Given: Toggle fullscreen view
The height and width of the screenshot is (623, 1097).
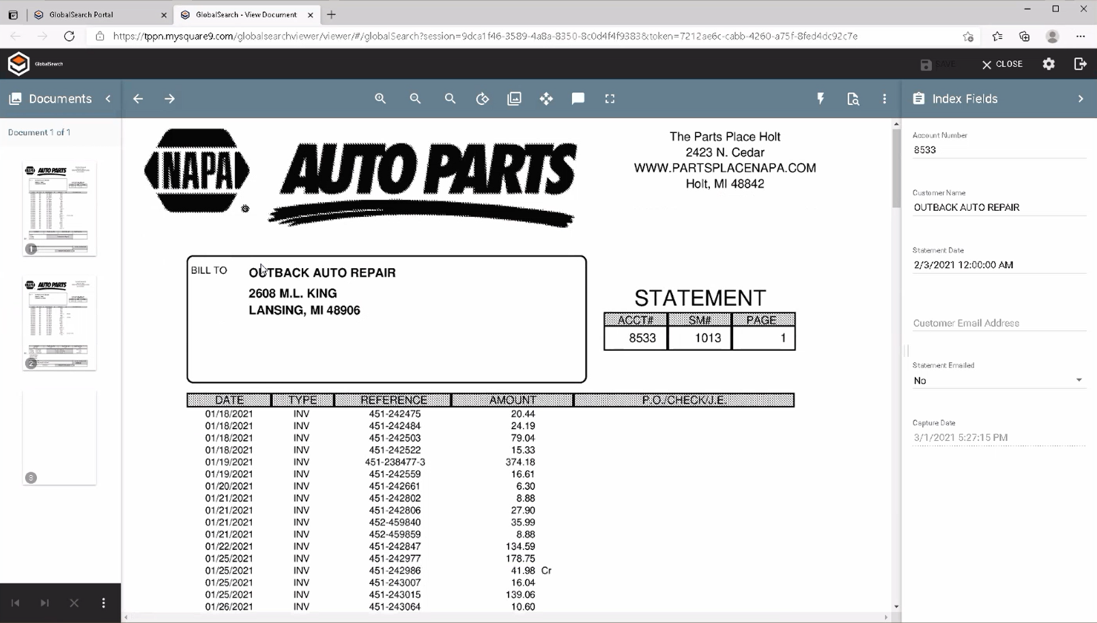Looking at the screenshot, I should 610,99.
